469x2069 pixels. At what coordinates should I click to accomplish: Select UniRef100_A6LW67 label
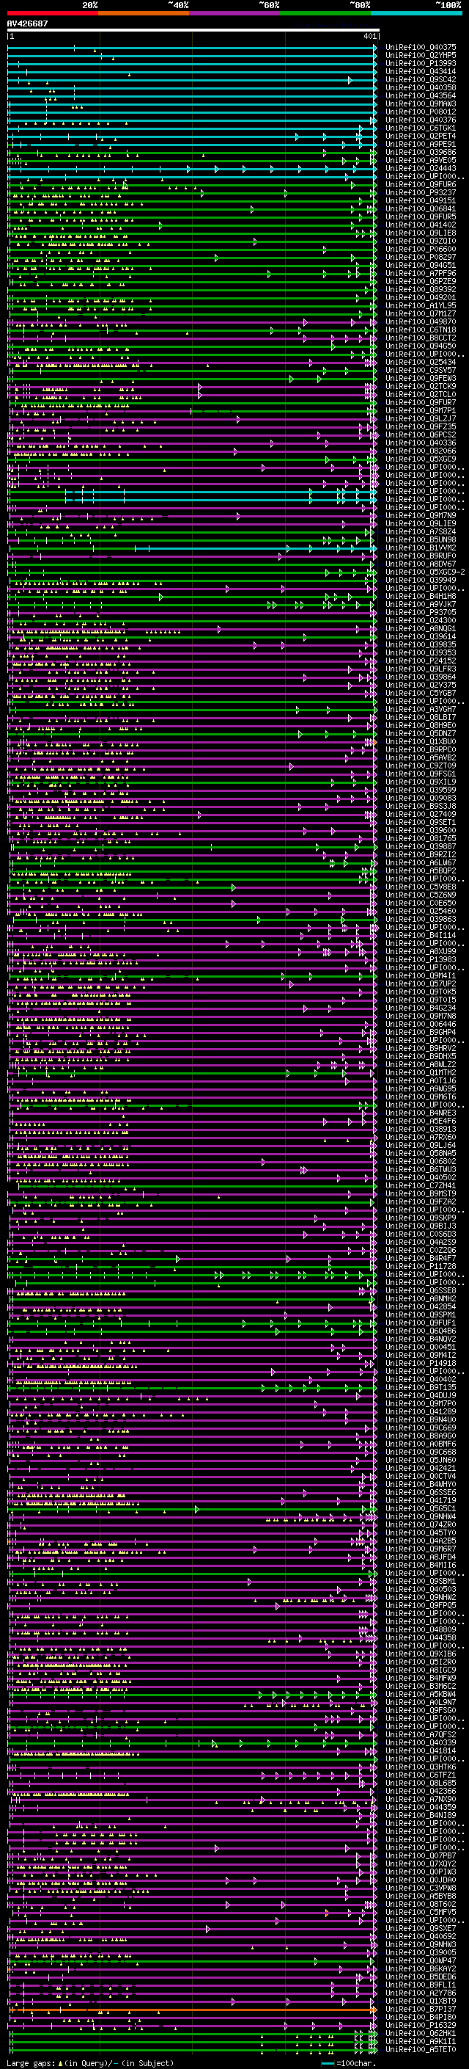tap(421, 862)
